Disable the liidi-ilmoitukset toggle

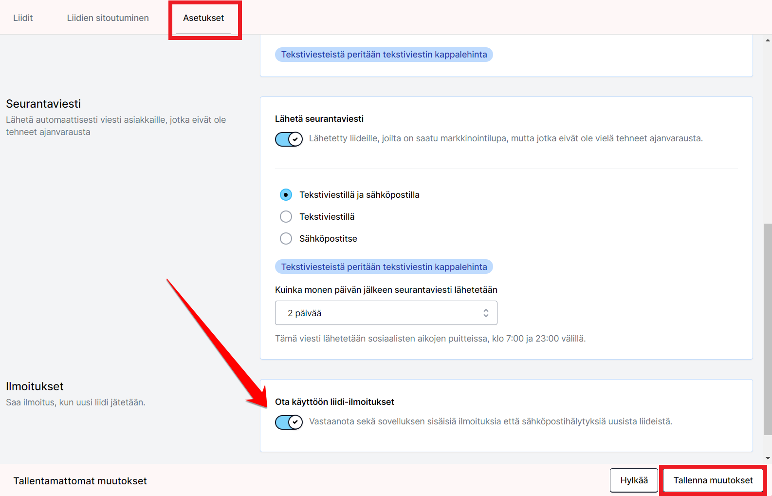pyautogui.click(x=289, y=422)
